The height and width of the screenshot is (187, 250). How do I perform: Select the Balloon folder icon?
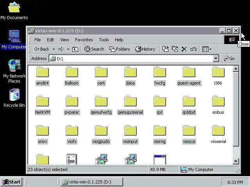click(72, 72)
